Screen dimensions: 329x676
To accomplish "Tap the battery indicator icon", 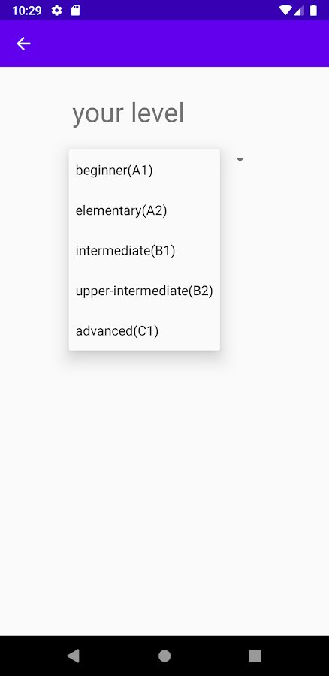I will (313, 11).
